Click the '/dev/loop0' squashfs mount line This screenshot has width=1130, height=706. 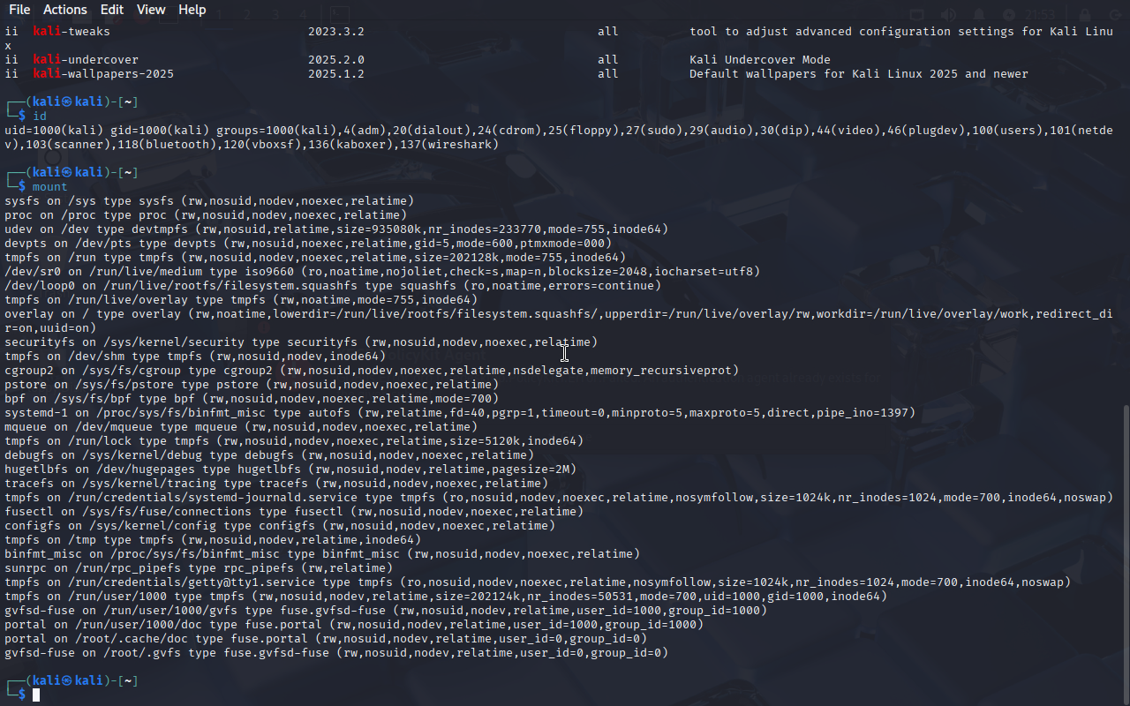pyautogui.click(x=333, y=286)
